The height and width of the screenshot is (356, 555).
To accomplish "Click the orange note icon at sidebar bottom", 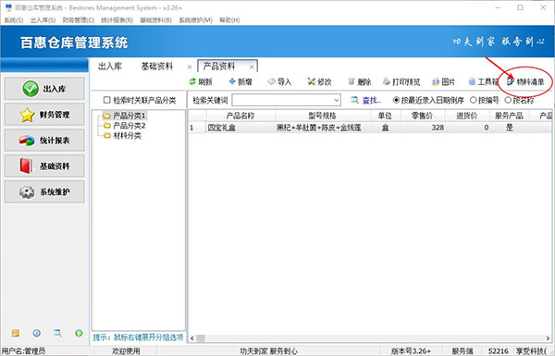I will [15, 333].
